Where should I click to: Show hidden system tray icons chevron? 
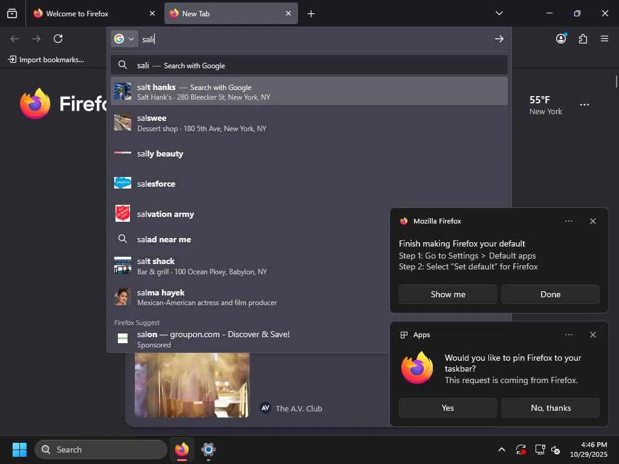pyautogui.click(x=501, y=449)
